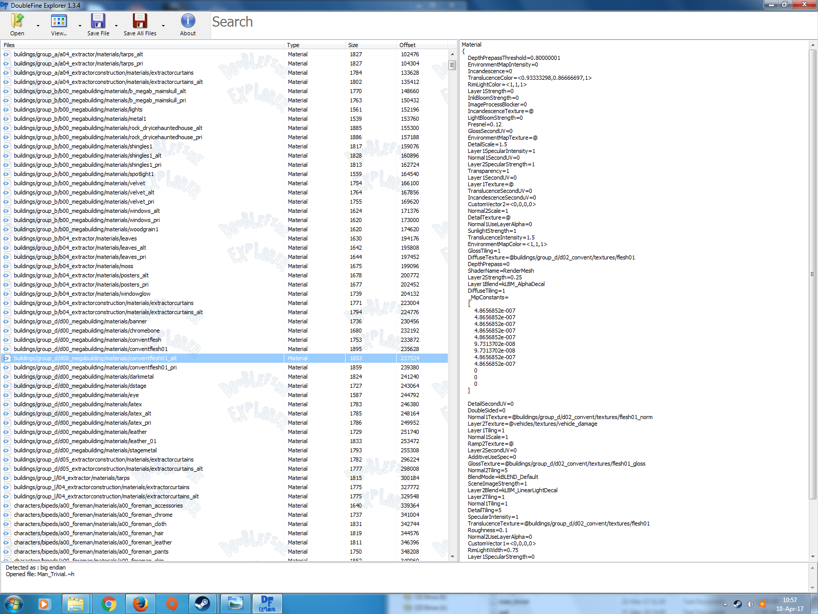Viewport: 818px width, 614px height.
Task: Click the file list scroll-down arrow
Action: pos(452,556)
